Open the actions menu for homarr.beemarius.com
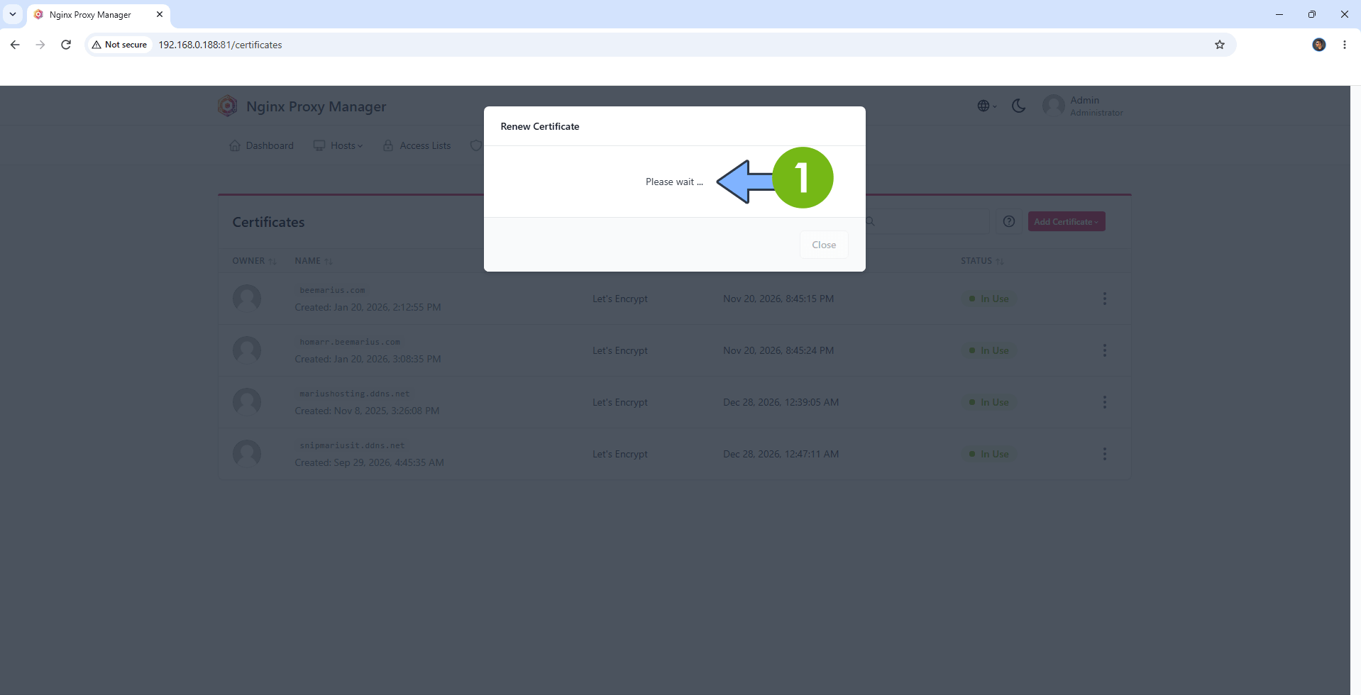Image resolution: width=1361 pixels, height=695 pixels. coord(1104,350)
